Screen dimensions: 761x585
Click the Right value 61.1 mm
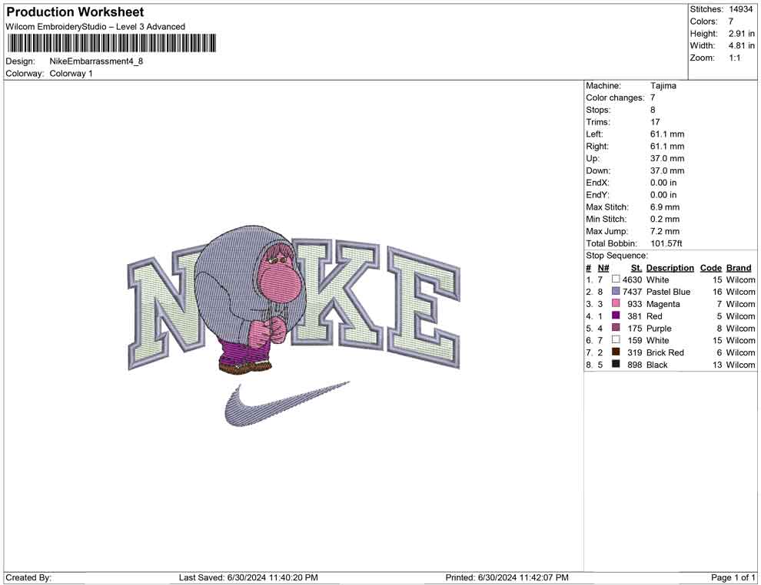667,147
